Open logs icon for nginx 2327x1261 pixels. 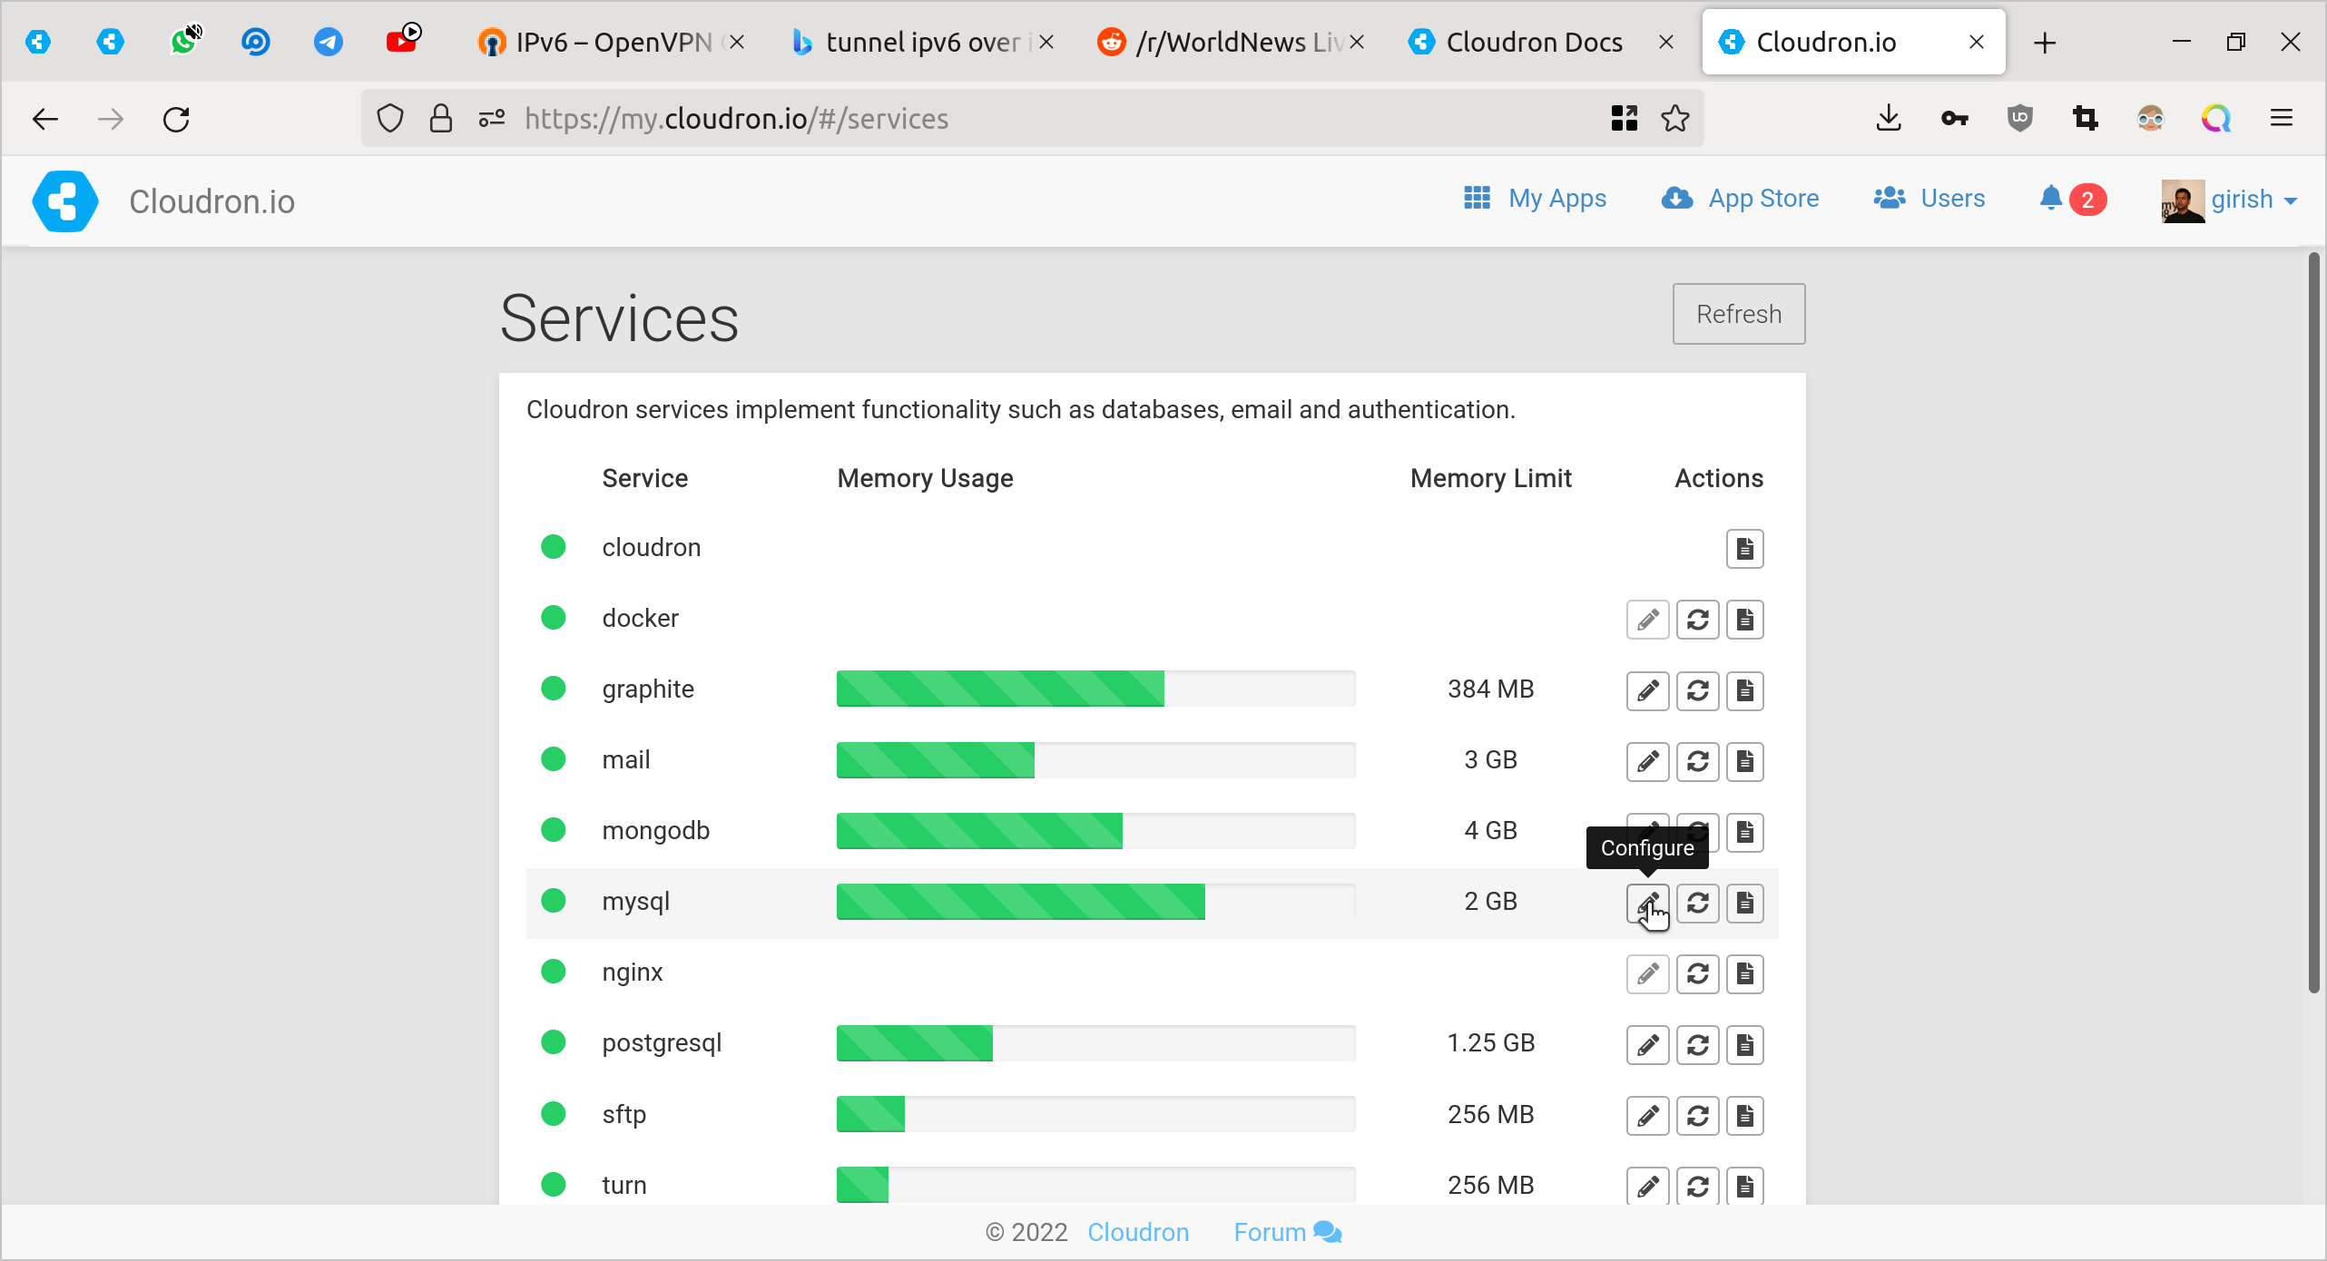point(1744,973)
